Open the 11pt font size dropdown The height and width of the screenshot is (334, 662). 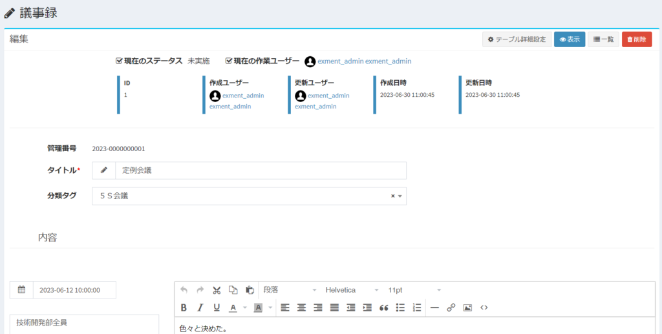click(x=414, y=290)
